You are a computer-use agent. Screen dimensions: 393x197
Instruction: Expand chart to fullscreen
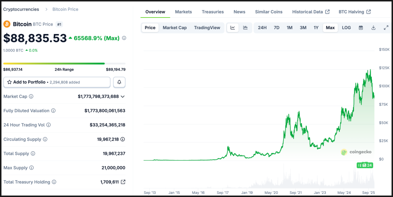(x=386, y=28)
